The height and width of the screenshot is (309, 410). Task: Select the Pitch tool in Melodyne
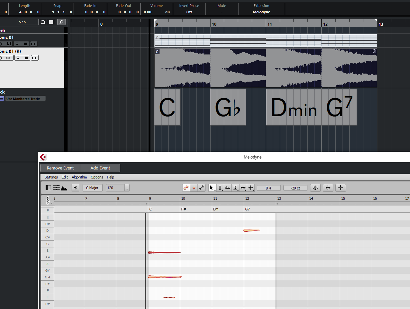[x=220, y=188]
